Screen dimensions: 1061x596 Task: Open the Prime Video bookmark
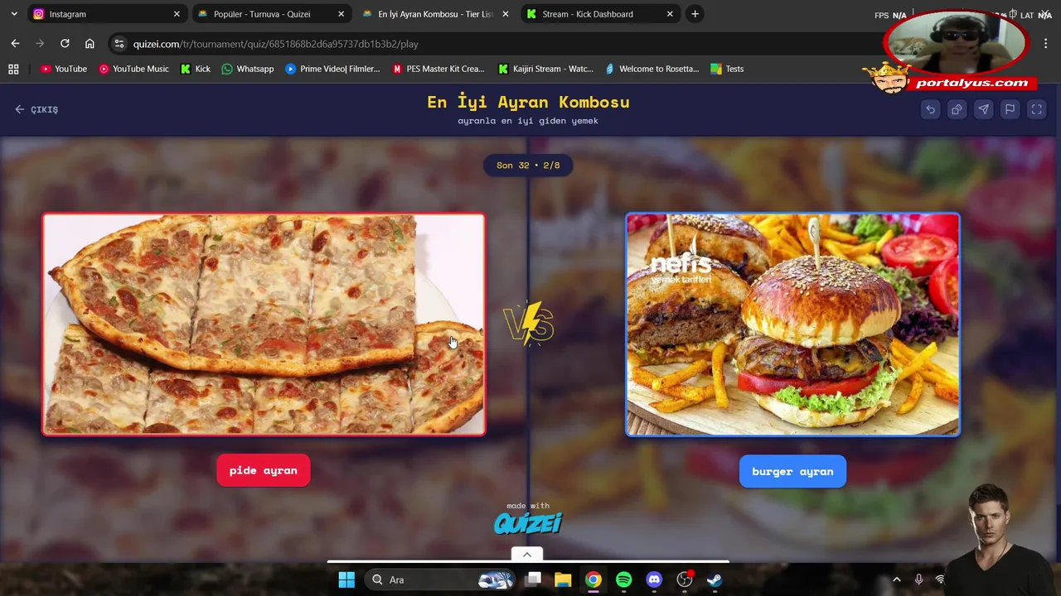332,69
